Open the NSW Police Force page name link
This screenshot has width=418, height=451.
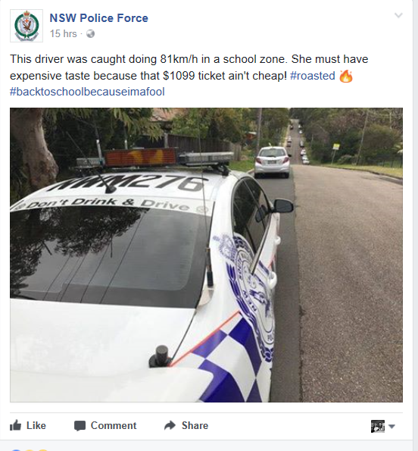click(x=99, y=18)
